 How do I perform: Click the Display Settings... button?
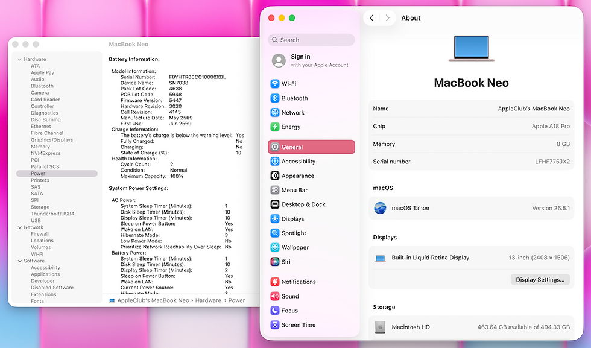[x=540, y=279]
